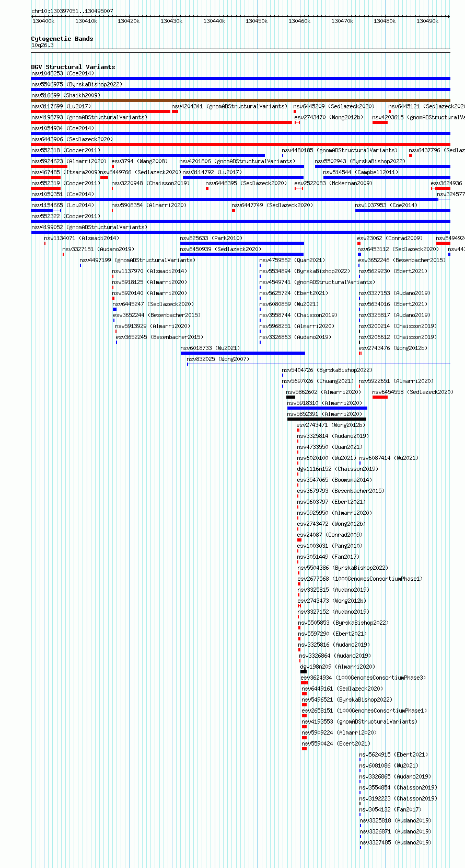Screen dimensions: 465x868
Task: Select nsv4203615 variant label
Action: 419,117
